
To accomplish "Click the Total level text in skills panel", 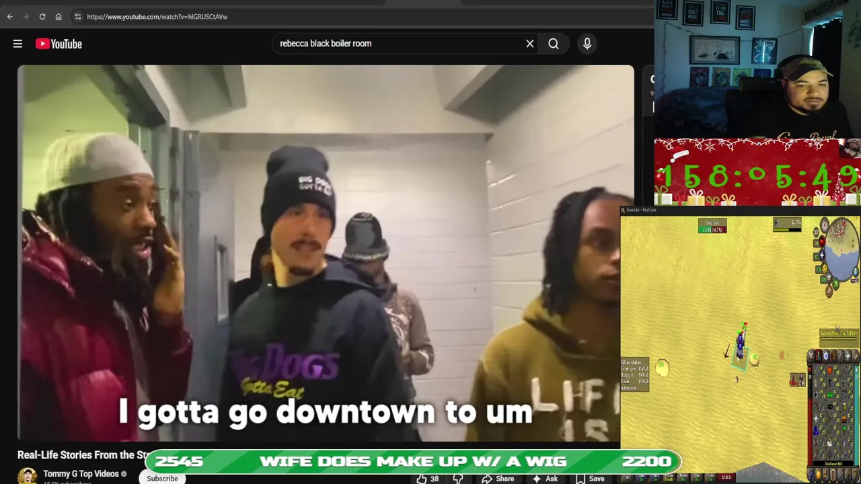I will click(834, 464).
